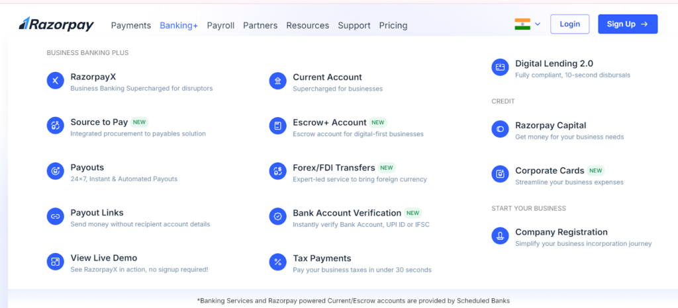The height and width of the screenshot is (308, 678).
Task: Open the Source to Pay link
Action: point(99,122)
